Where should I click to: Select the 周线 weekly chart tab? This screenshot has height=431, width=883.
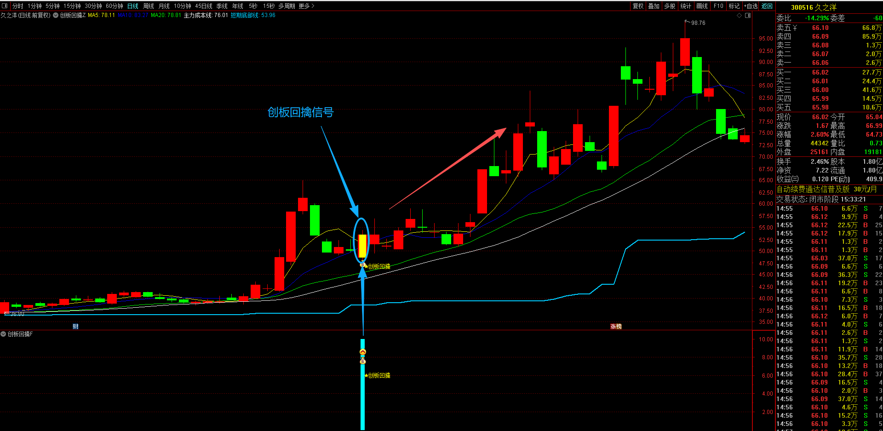pyautogui.click(x=149, y=6)
